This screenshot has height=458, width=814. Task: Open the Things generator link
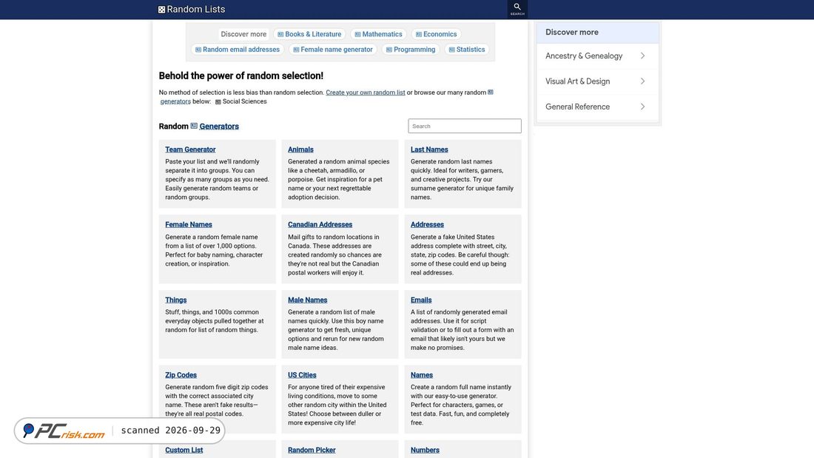pyautogui.click(x=175, y=300)
